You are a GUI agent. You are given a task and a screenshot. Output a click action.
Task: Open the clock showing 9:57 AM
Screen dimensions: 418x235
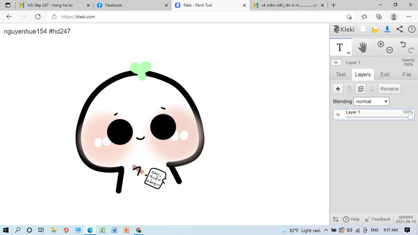(391, 230)
